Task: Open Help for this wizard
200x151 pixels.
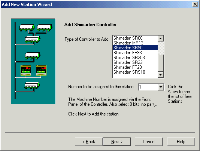Action: click(x=181, y=142)
